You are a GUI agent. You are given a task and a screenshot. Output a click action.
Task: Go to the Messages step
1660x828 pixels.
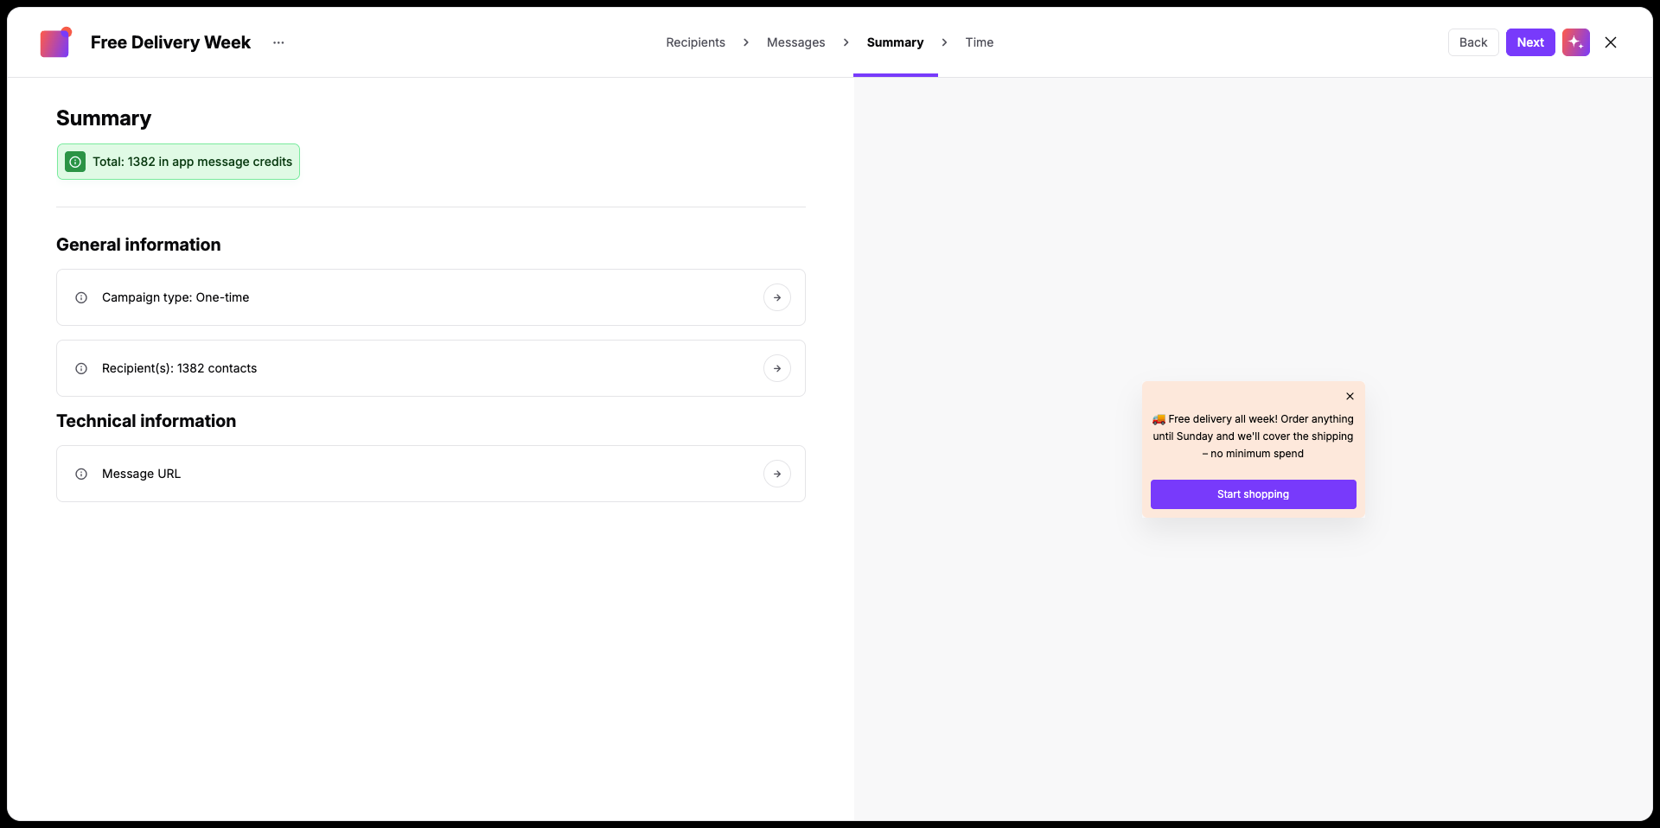(795, 42)
